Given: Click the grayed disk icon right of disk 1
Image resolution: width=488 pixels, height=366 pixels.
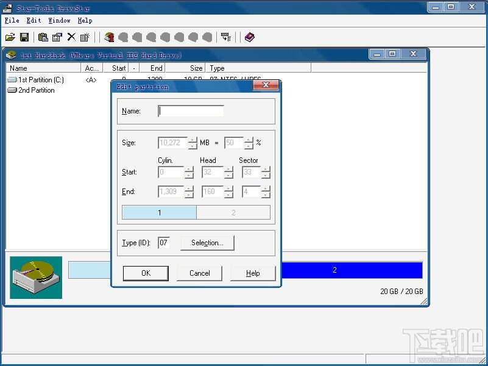Looking at the screenshot, I should 123,37.
